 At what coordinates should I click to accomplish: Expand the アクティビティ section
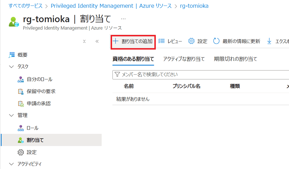point(12,164)
